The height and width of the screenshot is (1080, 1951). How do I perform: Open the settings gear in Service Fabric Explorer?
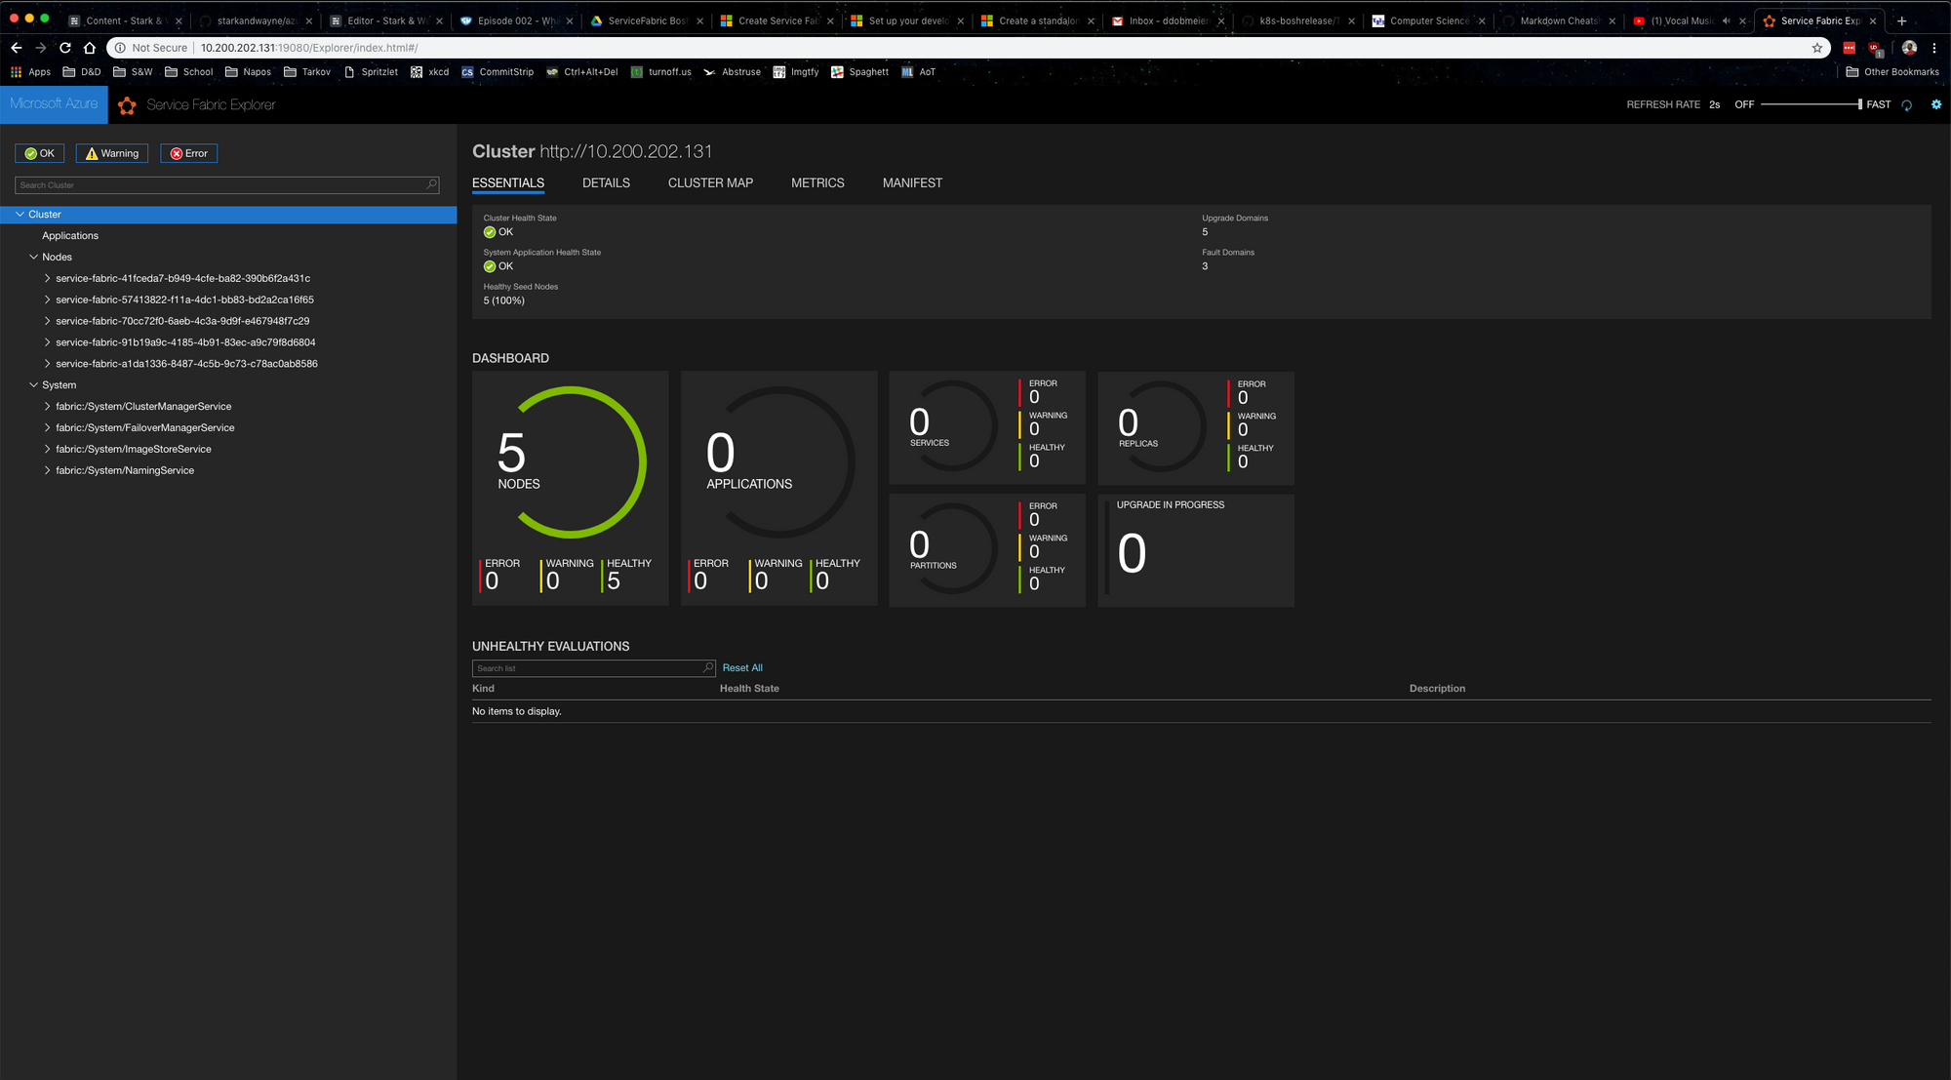coord(1936,104)
